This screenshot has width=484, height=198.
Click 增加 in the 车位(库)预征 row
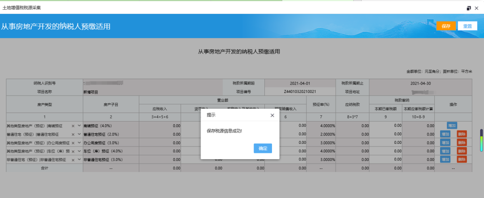445,151
